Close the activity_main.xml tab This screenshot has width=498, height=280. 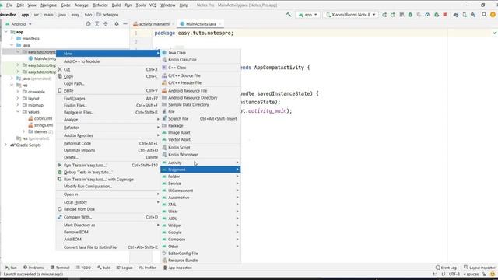(x=173, y=24)
